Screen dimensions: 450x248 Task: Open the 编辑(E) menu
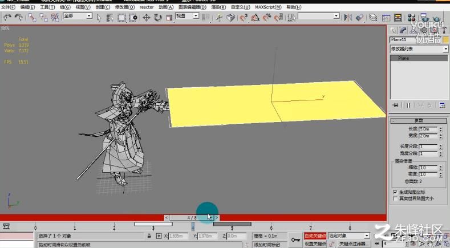27,7
